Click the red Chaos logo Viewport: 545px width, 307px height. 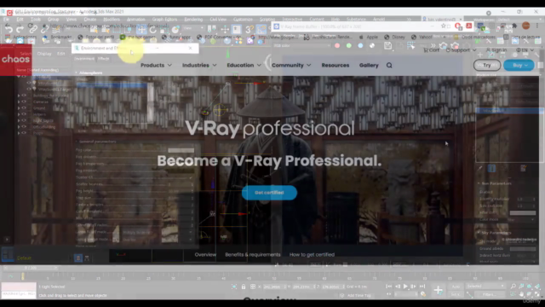point(15,59)
